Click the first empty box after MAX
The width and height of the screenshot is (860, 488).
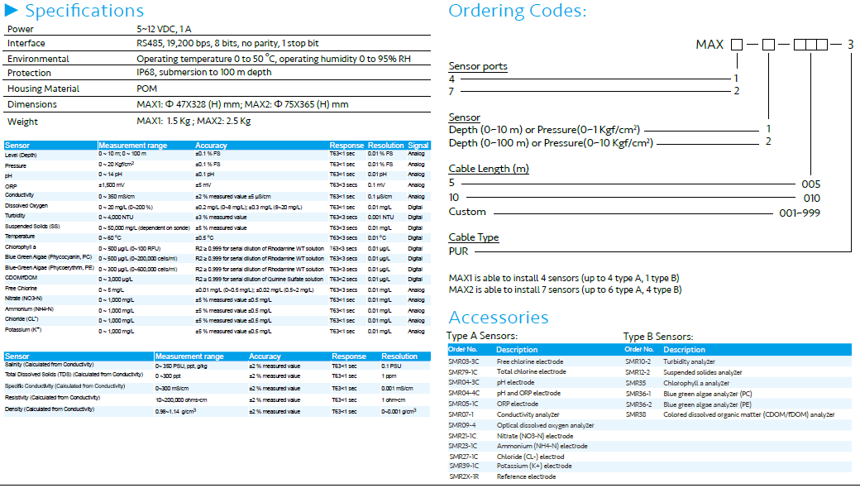coord(735,45)
